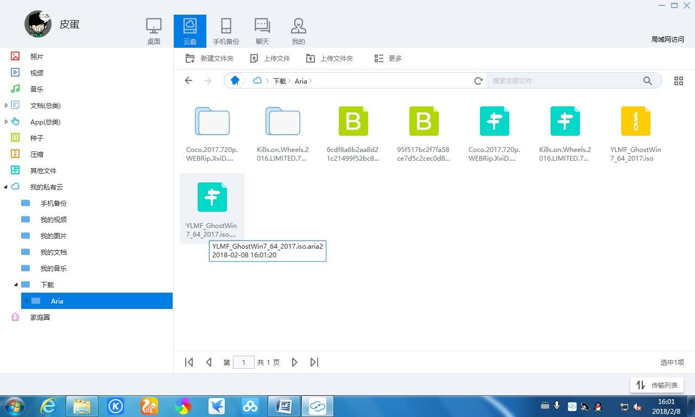Open File Explorer from taskbar
This screenshot has width=695, height=417.
82,406
